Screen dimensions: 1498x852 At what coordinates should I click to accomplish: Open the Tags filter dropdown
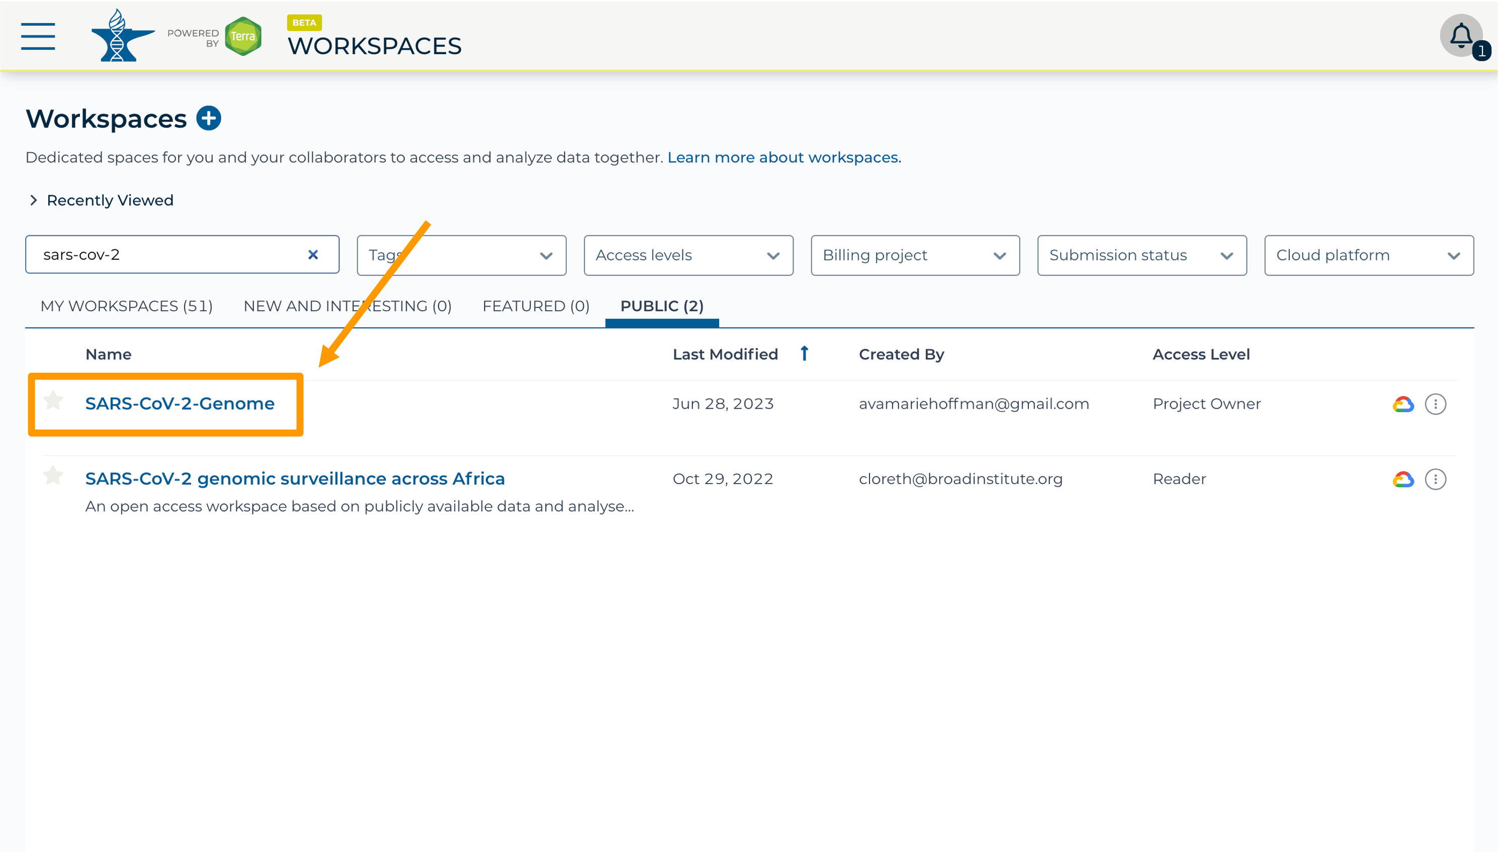coord(461,255)
